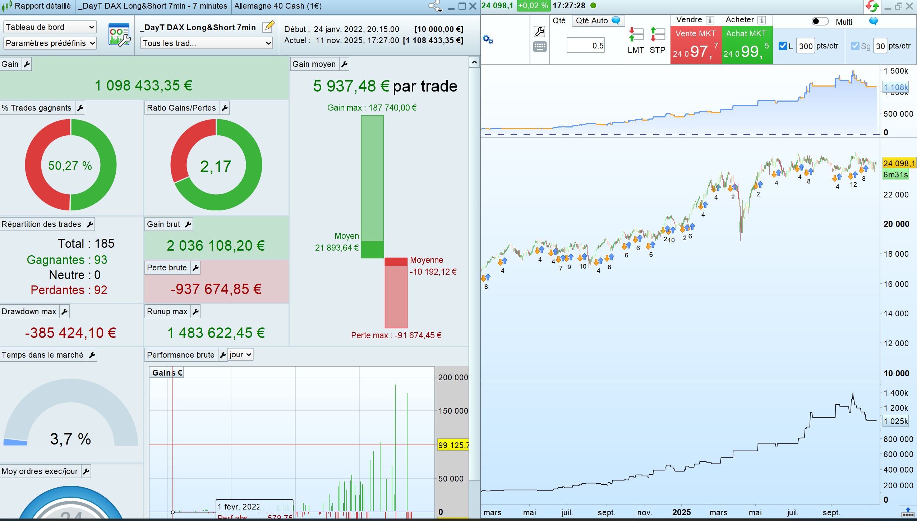Screen dimensions: 917x521
Task: Uncheck the L 300 pts/ctr checkbox
Action: [783, 46]
